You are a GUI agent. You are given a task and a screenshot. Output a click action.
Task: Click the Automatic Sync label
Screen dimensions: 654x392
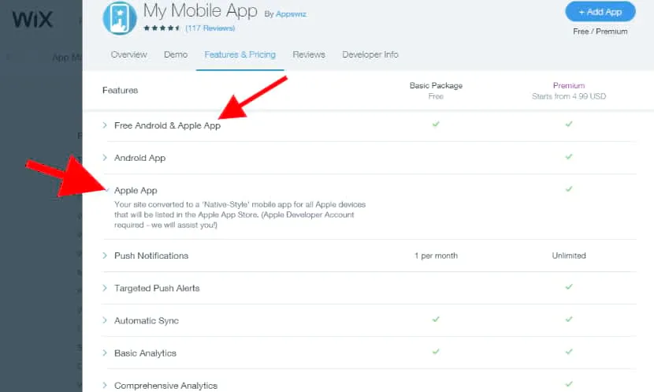click(147, 320)
